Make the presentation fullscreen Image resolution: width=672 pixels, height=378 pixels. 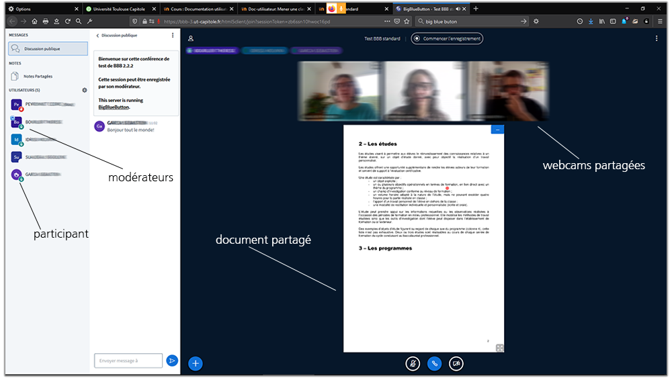pos(499,347)
